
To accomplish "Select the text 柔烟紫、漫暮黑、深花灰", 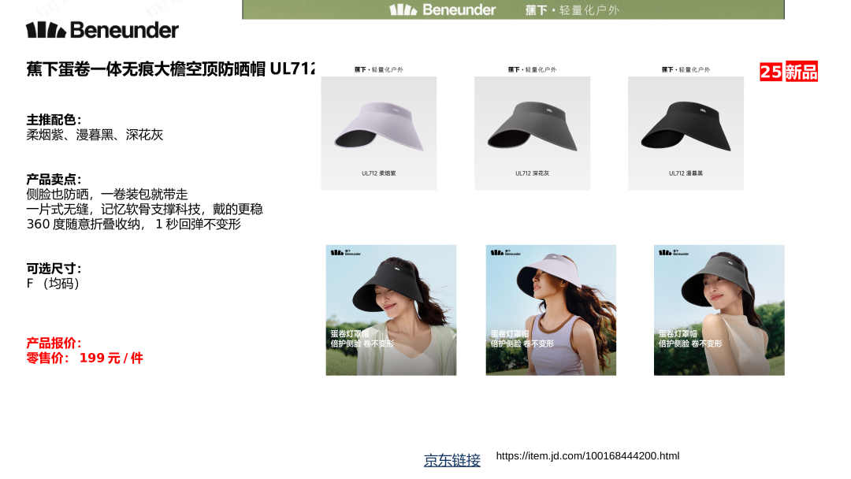I will tap(95, 135).
